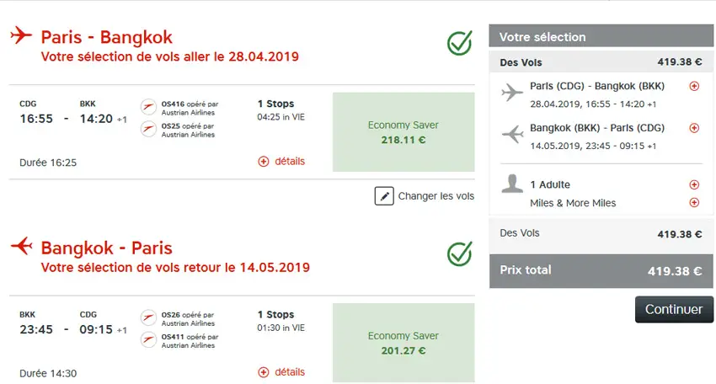Click the green checkmark for Bangkok - Paris selection
Viewport: 716px width, 384px height.
[459, 253]
